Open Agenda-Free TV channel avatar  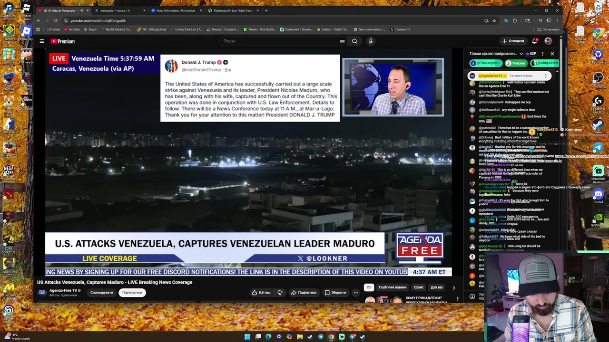(x=42, y=293)
